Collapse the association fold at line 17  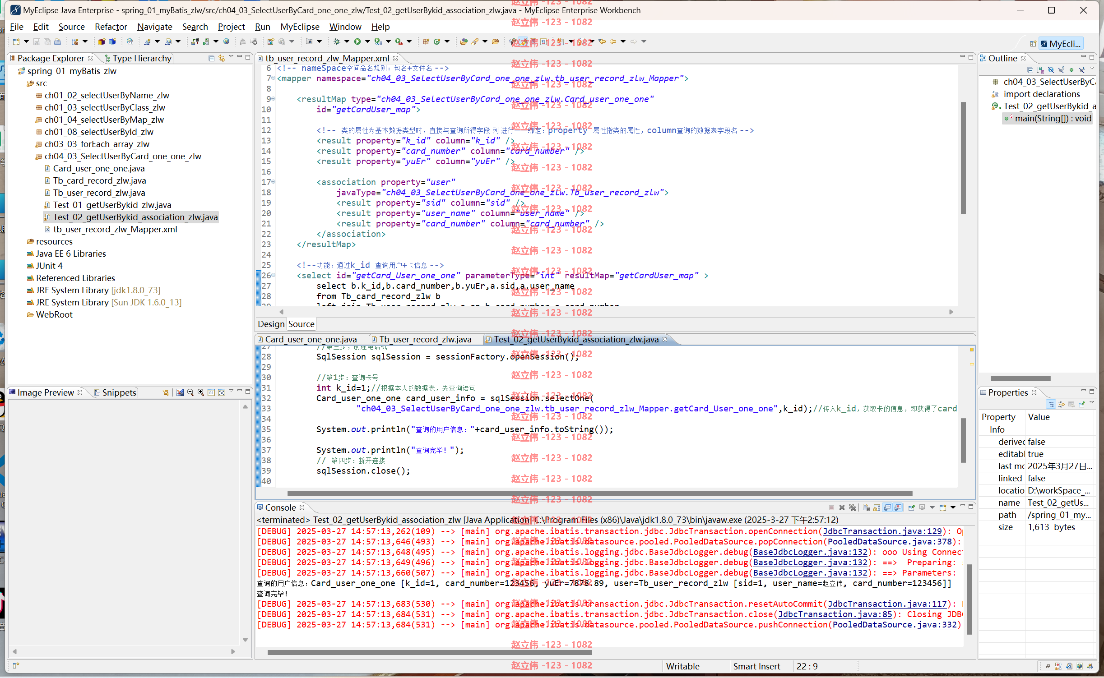[x=273, y=182]
